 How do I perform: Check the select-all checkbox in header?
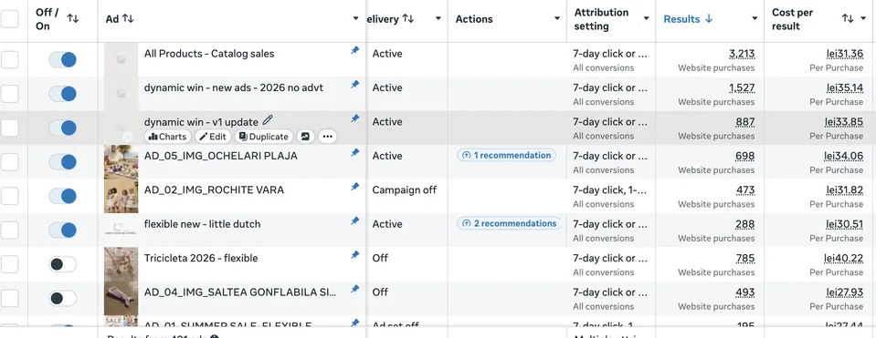(x=9, y=19)
